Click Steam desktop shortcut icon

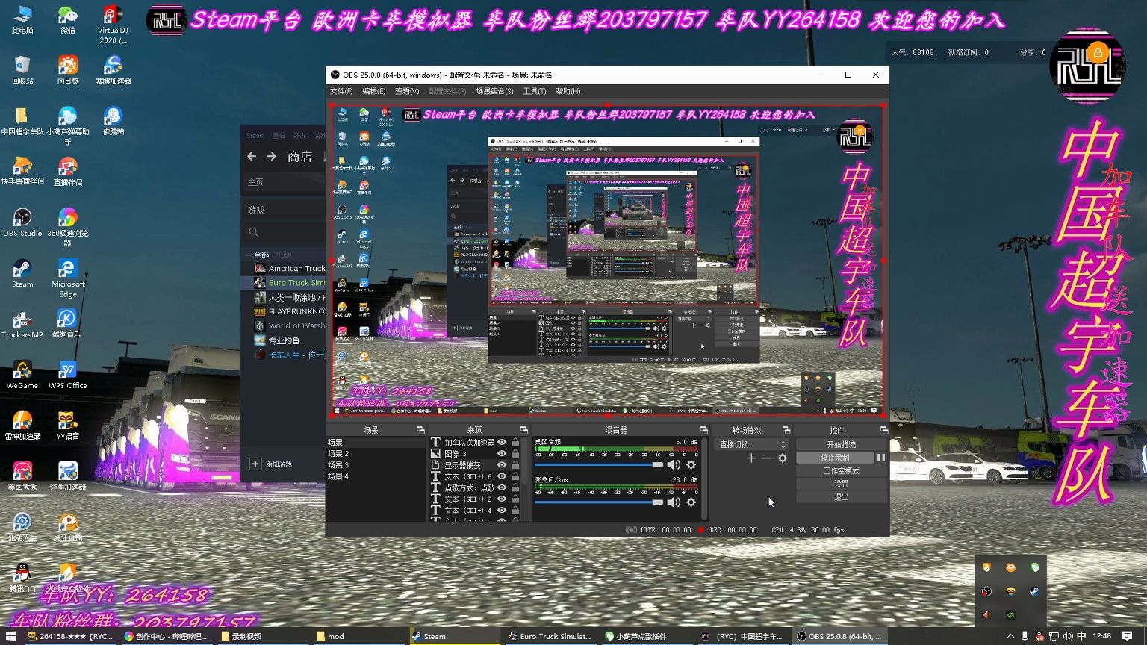[x=22, y=273]
